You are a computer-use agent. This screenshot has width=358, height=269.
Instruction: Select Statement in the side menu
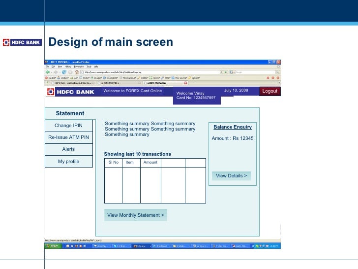coord(70,113)
